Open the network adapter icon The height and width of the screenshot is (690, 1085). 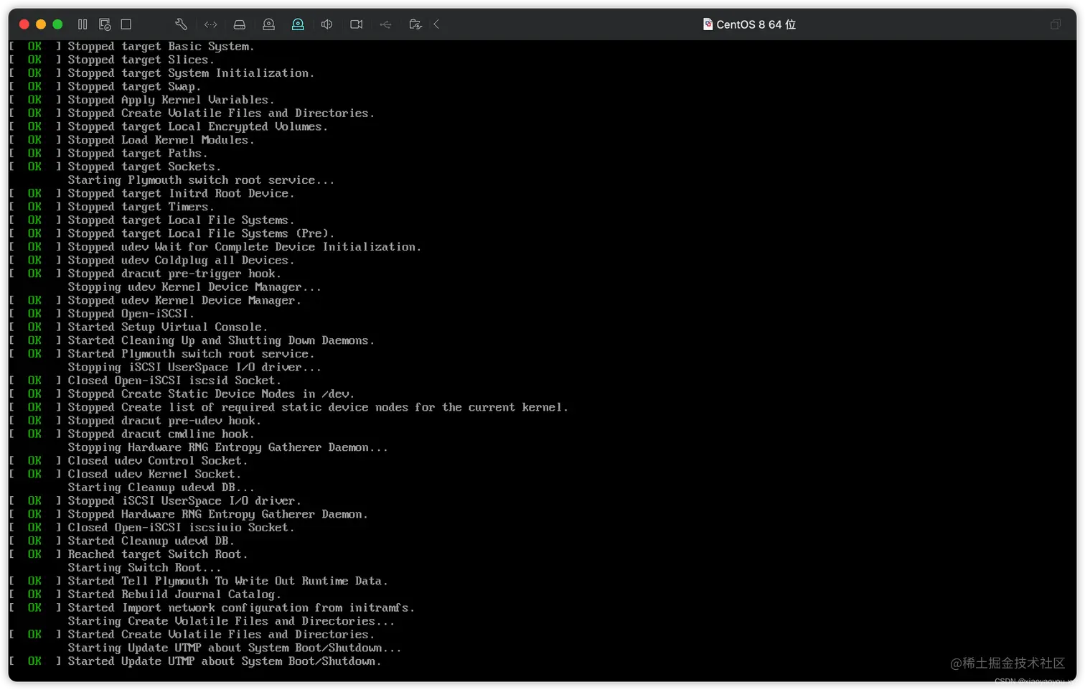210,24
